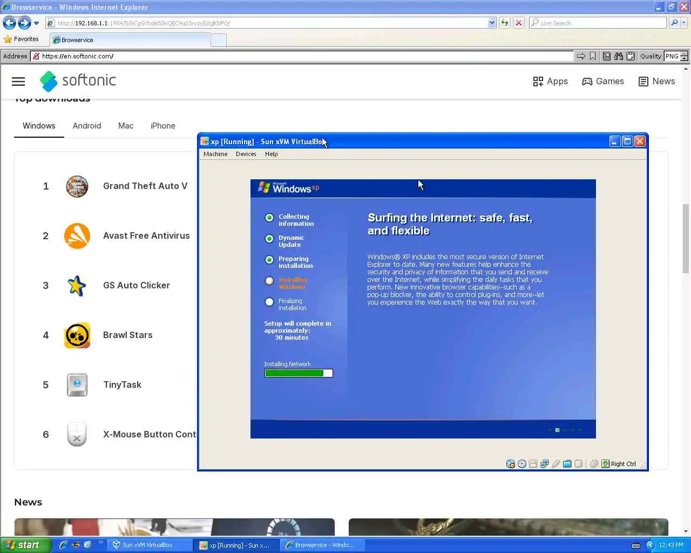Select the Browservice tab

pos(130,39)
